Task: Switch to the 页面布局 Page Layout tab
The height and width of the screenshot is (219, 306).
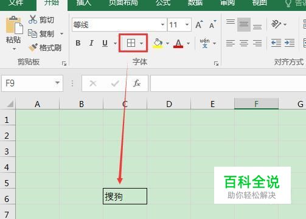Action: pyautogui.click(x=123, y=3)
